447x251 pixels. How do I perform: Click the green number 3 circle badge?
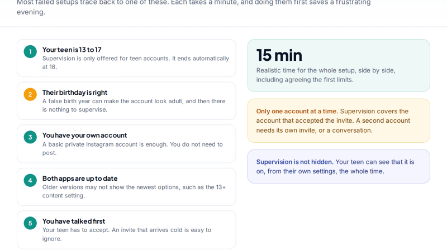point(30,137)
